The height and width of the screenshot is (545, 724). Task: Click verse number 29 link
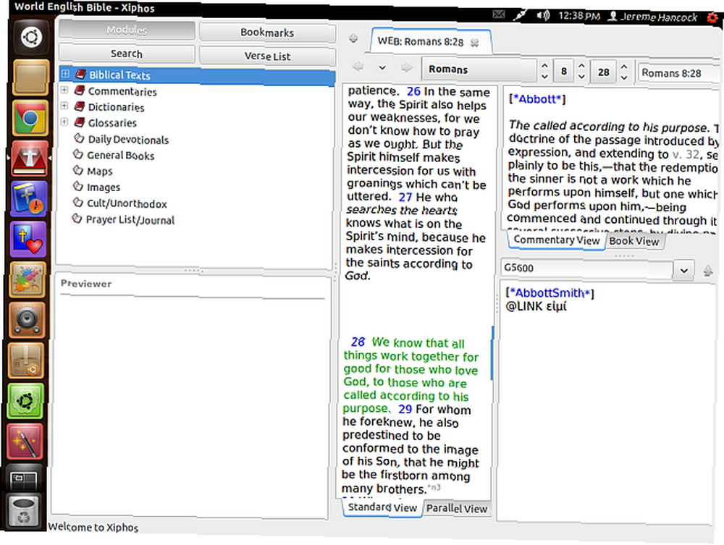(x=405, y=409)
